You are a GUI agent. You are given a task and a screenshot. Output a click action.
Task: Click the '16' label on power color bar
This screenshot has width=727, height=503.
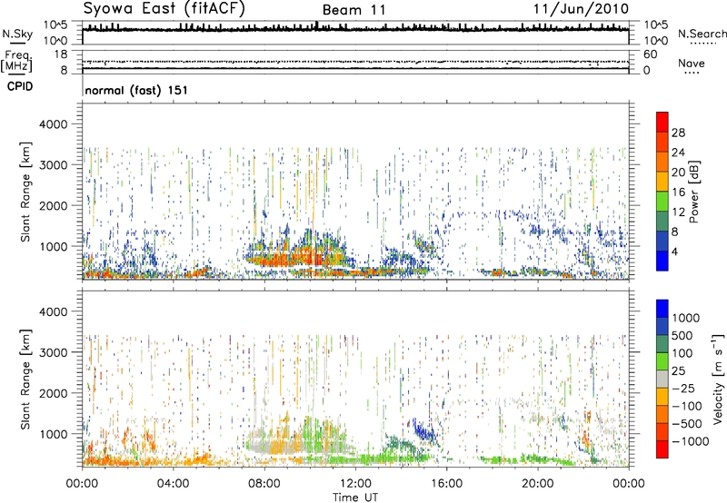[678, 192]
